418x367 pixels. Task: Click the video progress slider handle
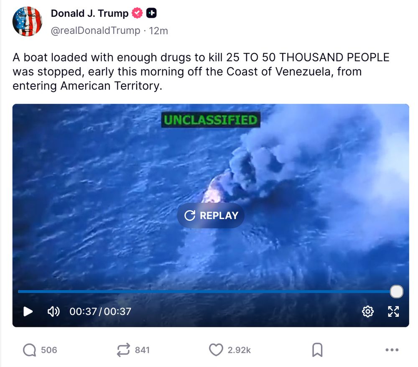click(396, 291)
